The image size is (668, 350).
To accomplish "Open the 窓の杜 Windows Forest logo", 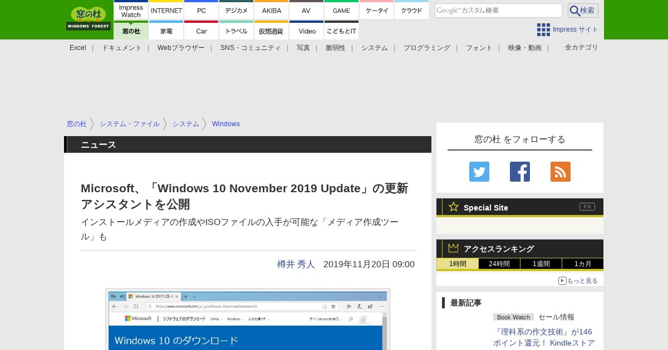I will coord(89,18).
